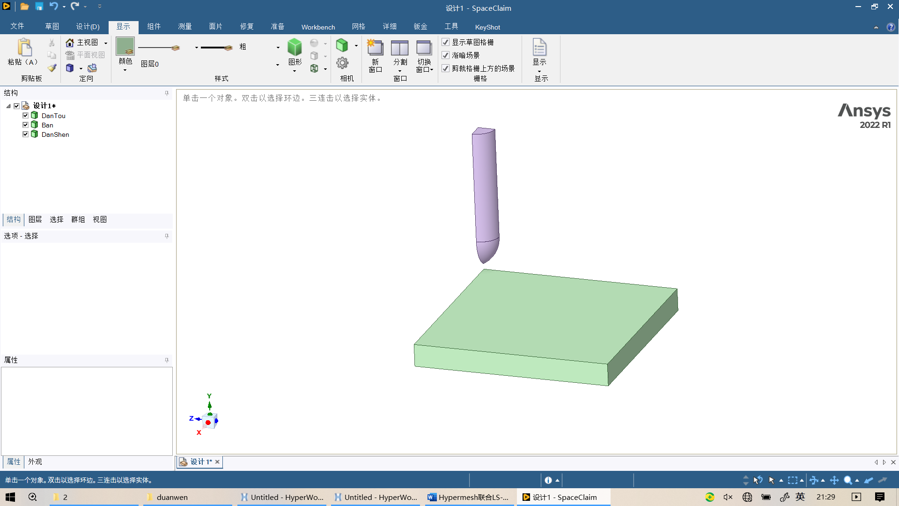Click the Color (颜色) swatch

pos(125,46)
